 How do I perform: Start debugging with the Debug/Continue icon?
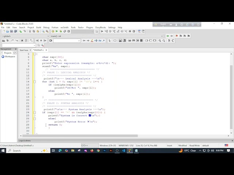click(x=102, y=31)
